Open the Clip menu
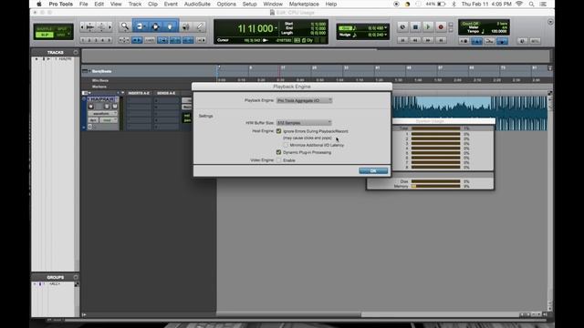Screen dimensions: 584x328 tap(152, 4)
